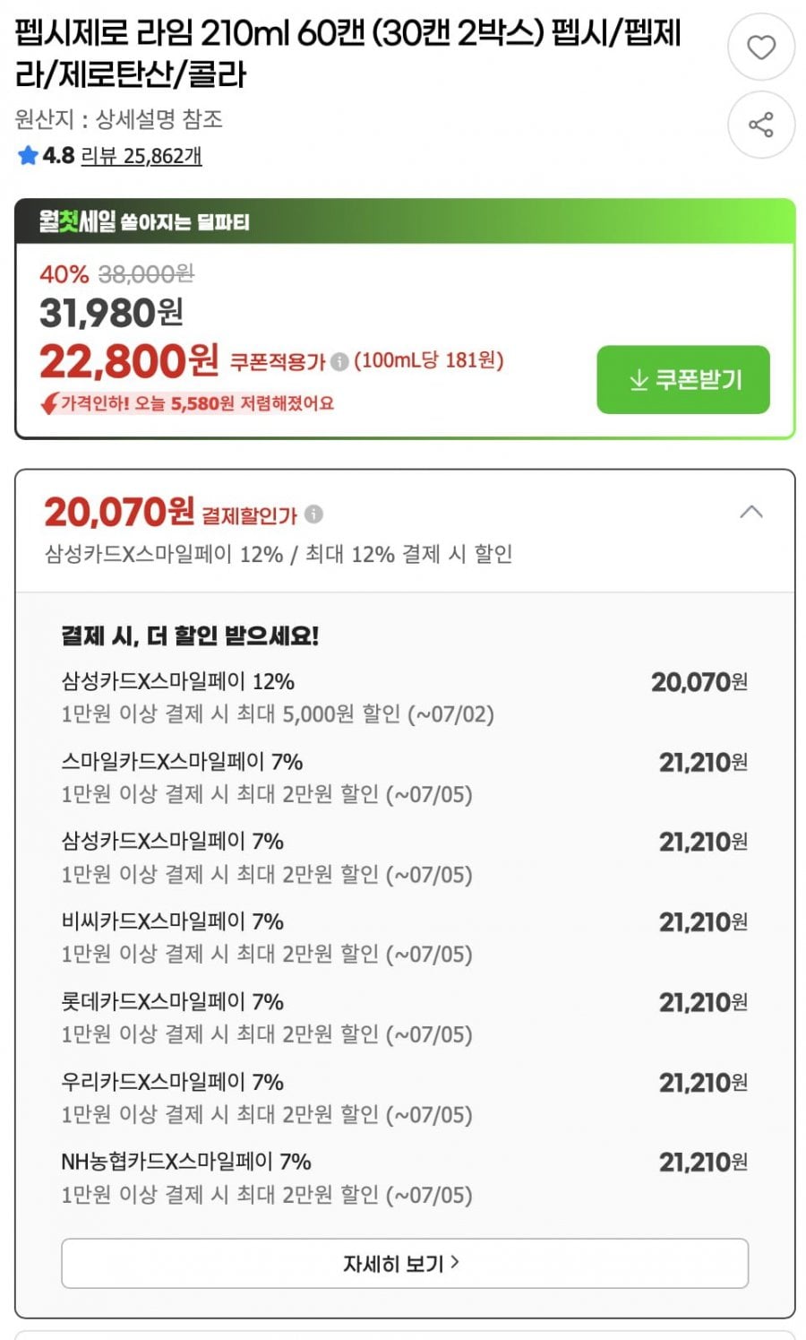Collapse the payment discount section chevron
Screen dimensions: 806x1340
coord(751,513)
